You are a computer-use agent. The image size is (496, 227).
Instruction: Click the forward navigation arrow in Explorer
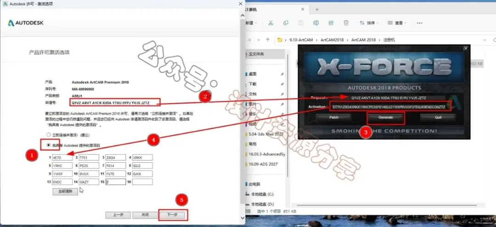(249, 40)
